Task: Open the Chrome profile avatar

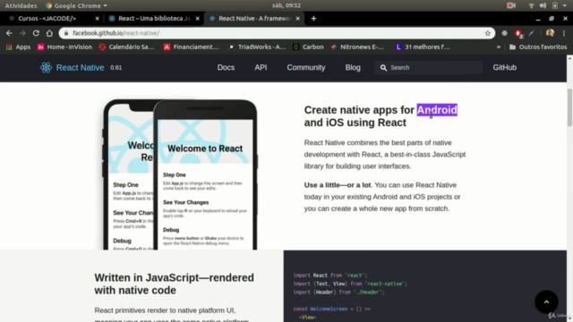Action: pyautogui.click(x=550, y=33)
